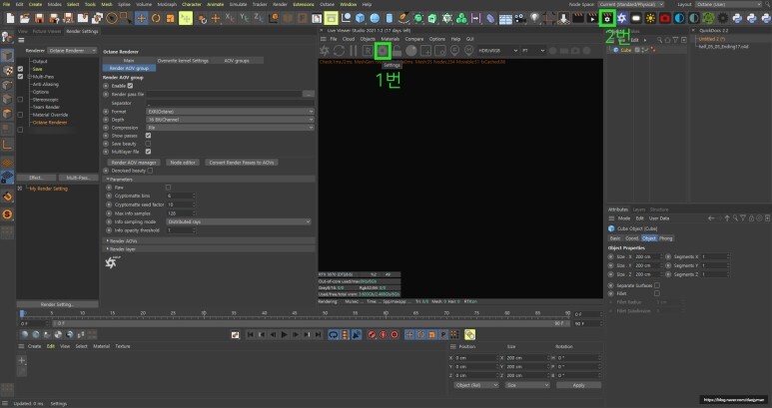Viewport: 772px width, 408px height.
Task: Open the Format dropdown showing EXR(Octane)
Action: pyautogui.click(x=230, y=112)
